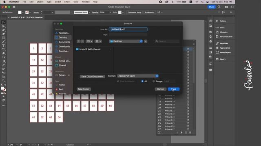
Task: Expand the Save As dialog chevron
Action: click(146, 41)
